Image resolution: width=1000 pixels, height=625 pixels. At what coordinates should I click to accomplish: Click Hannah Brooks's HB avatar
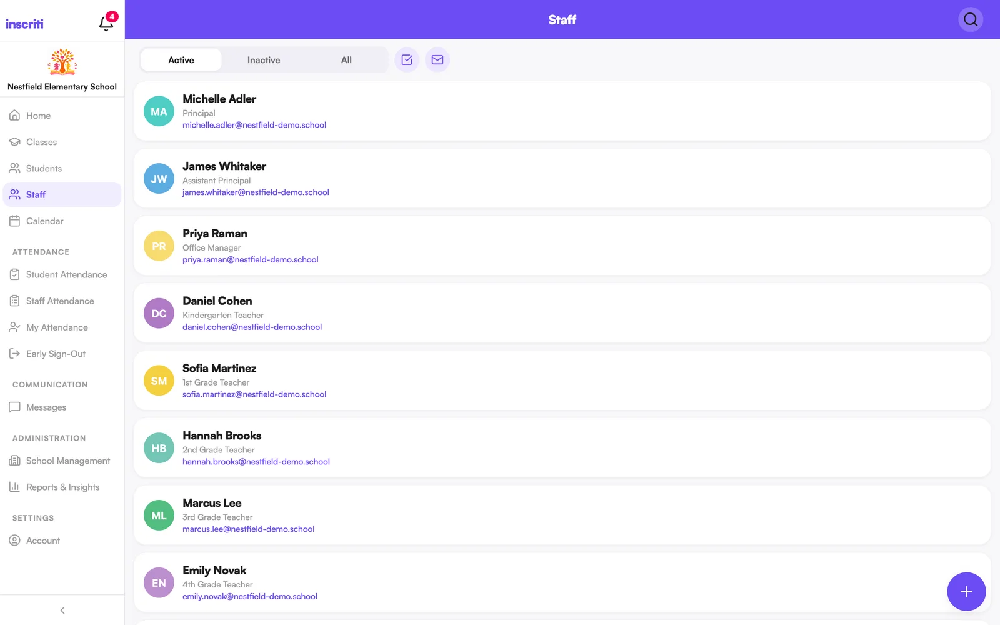pos(159,448)
